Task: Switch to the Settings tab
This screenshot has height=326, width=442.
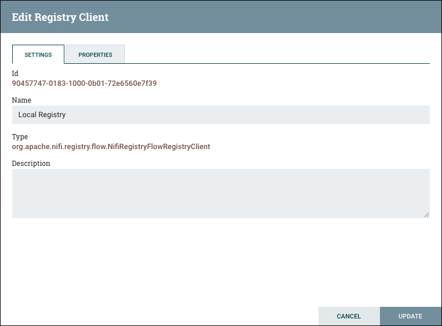Action: pos(38,55)
